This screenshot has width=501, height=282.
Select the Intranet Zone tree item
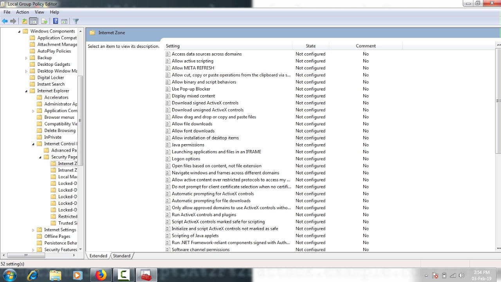tap(67, 170)
